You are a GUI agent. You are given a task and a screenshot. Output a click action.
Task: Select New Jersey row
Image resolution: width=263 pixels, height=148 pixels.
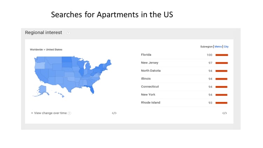[184, 63]
